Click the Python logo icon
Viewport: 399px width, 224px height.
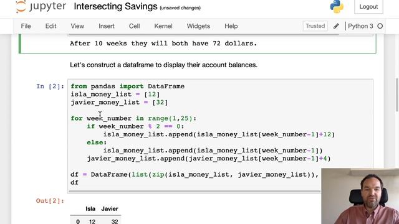(337, 7)
